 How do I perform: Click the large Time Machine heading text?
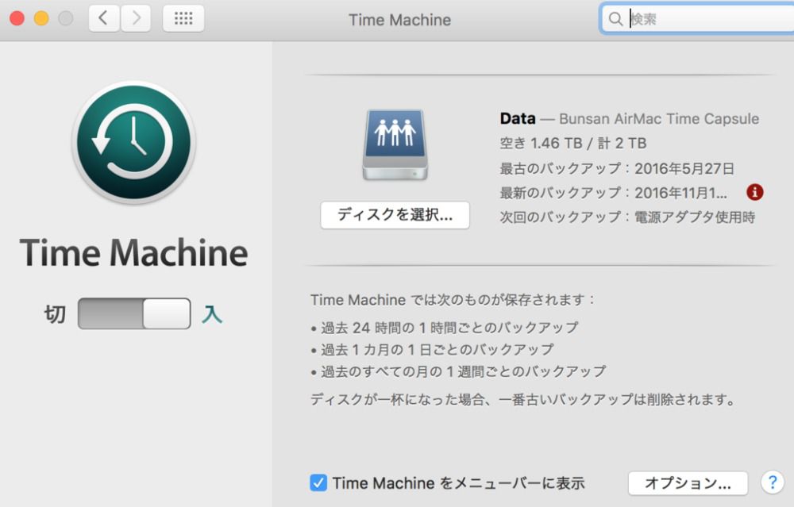click(x=133, y=252)
